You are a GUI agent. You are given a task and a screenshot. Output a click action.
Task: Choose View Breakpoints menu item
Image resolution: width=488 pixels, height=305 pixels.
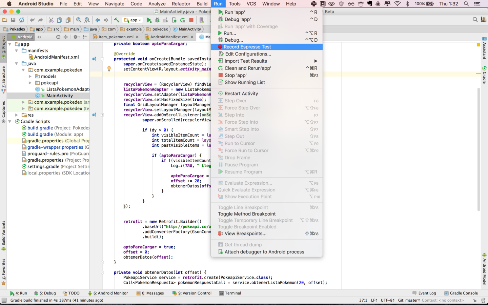(267, 233)
